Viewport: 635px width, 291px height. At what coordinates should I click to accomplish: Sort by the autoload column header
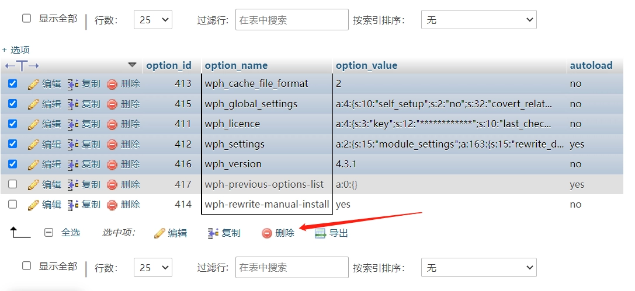[x=591, y=65]
